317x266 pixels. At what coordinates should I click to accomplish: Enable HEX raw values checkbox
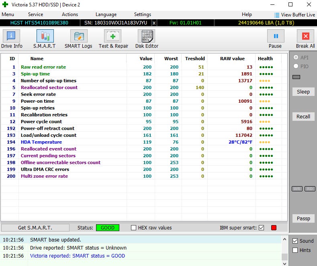point(134,228)
